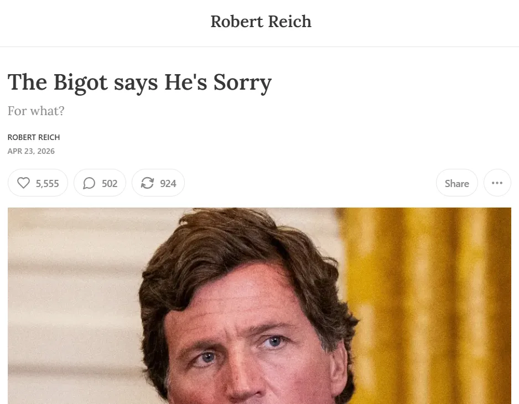
Task: View the discussion using the 502 button
Action: click(x=100, y=183)
